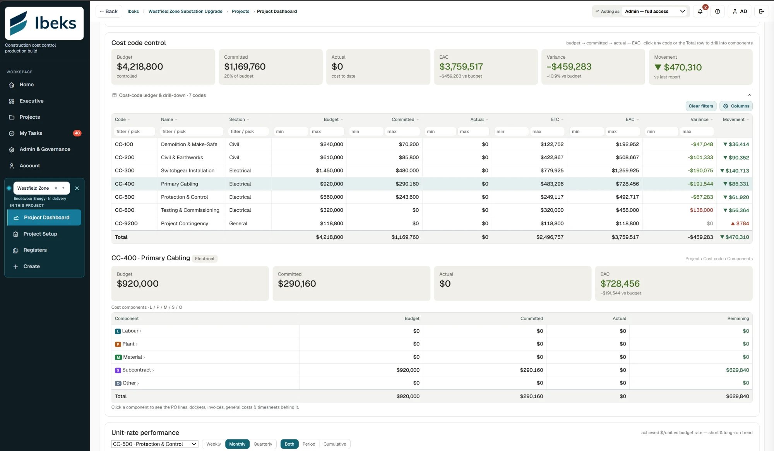Click the Columns settings gear icon
Viewport: 774px width, 451px height.
[x=726, y=106]
